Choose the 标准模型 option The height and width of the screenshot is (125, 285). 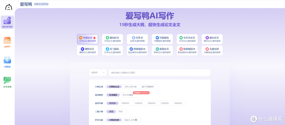tap(113, 95)
